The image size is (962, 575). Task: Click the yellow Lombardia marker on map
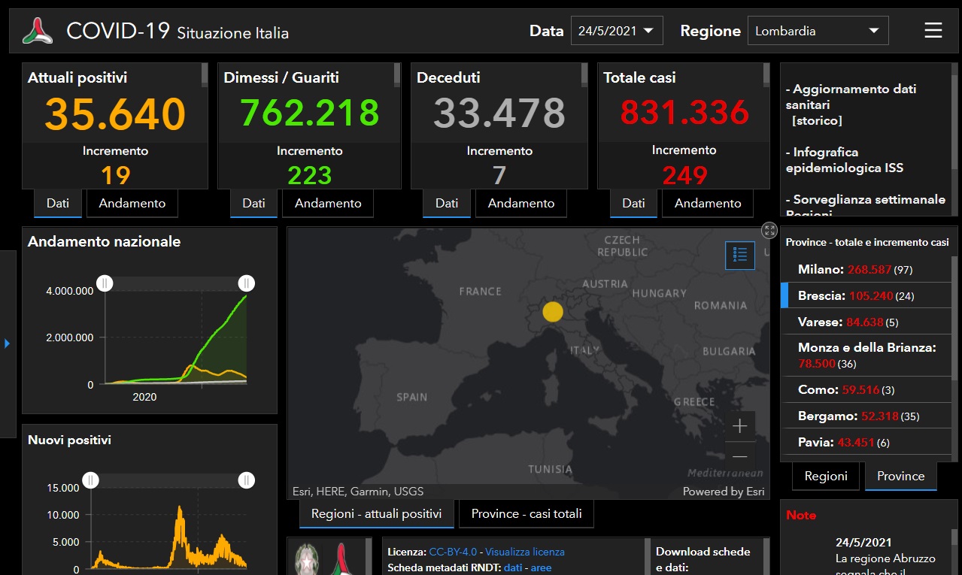[x=553, y=311]
